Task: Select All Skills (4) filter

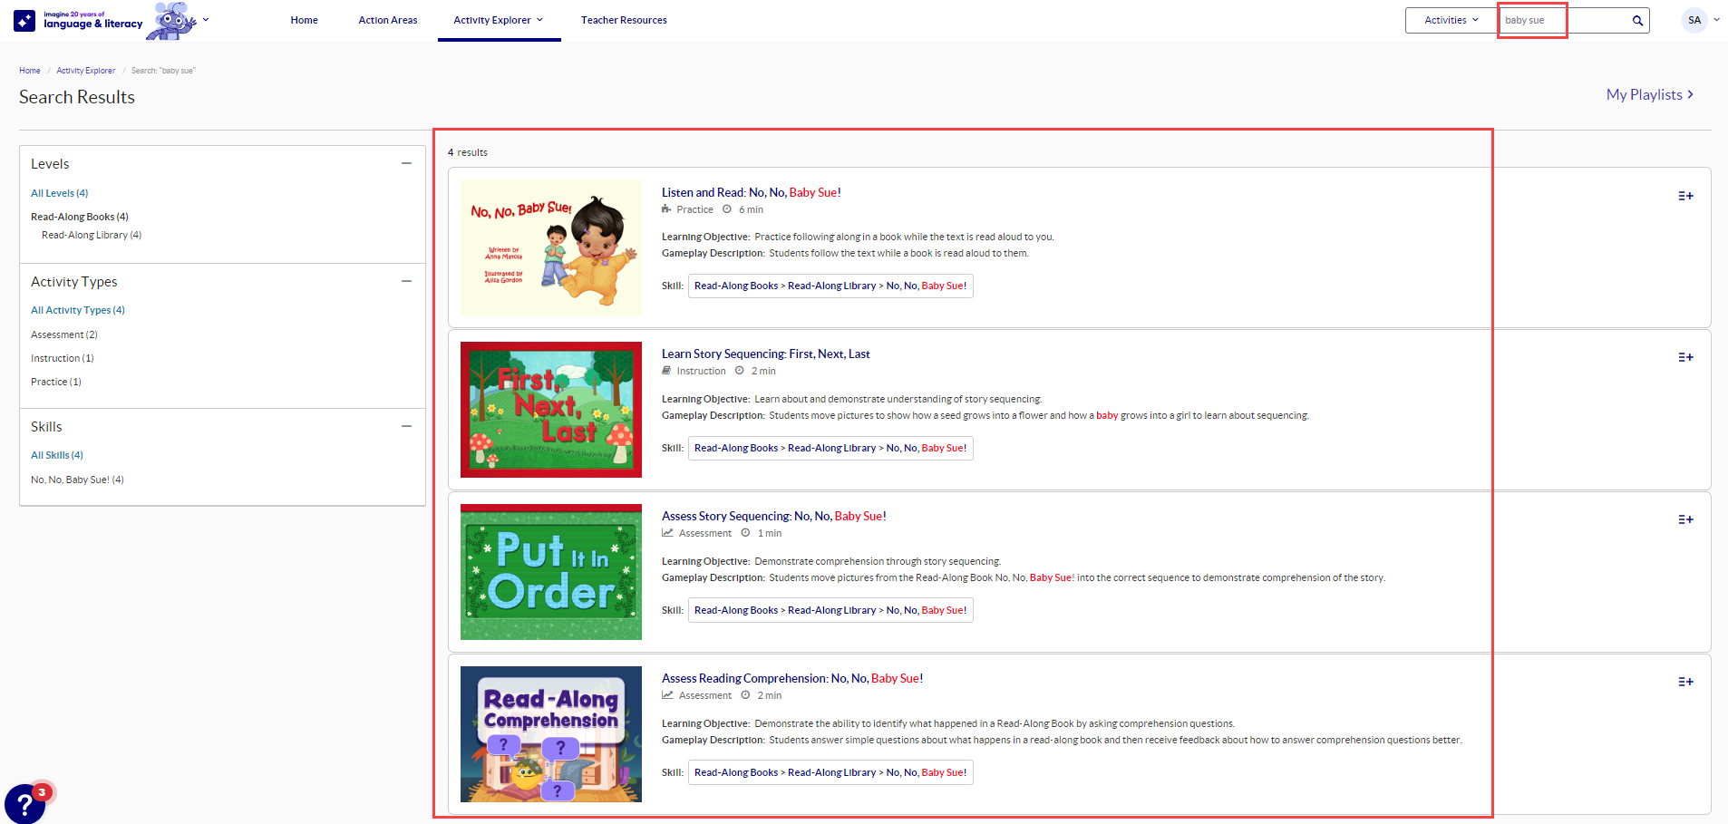Action: (x=57, y=455)
